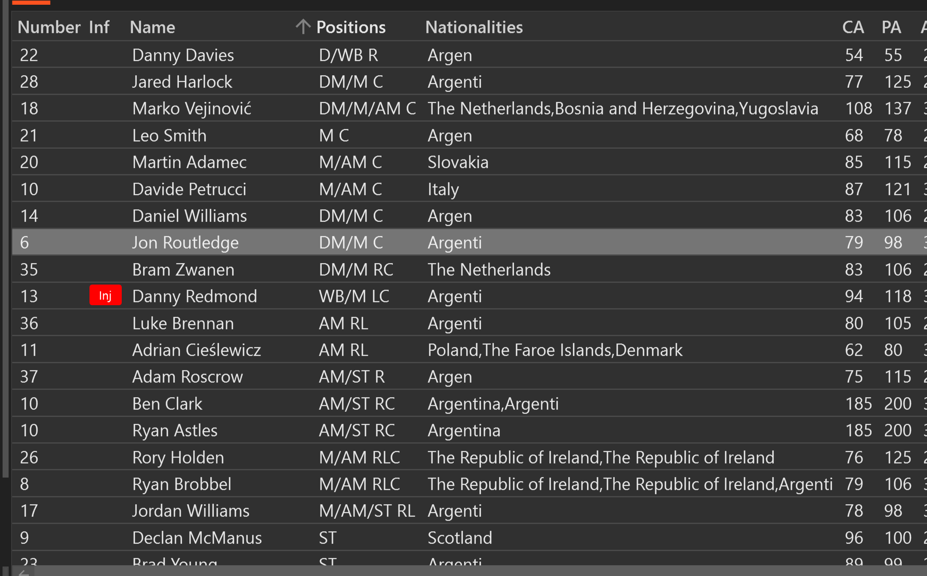Click the sort arrow beside Positions header
The height and width of the screenshot is (576, 927).
pos(303,27)
